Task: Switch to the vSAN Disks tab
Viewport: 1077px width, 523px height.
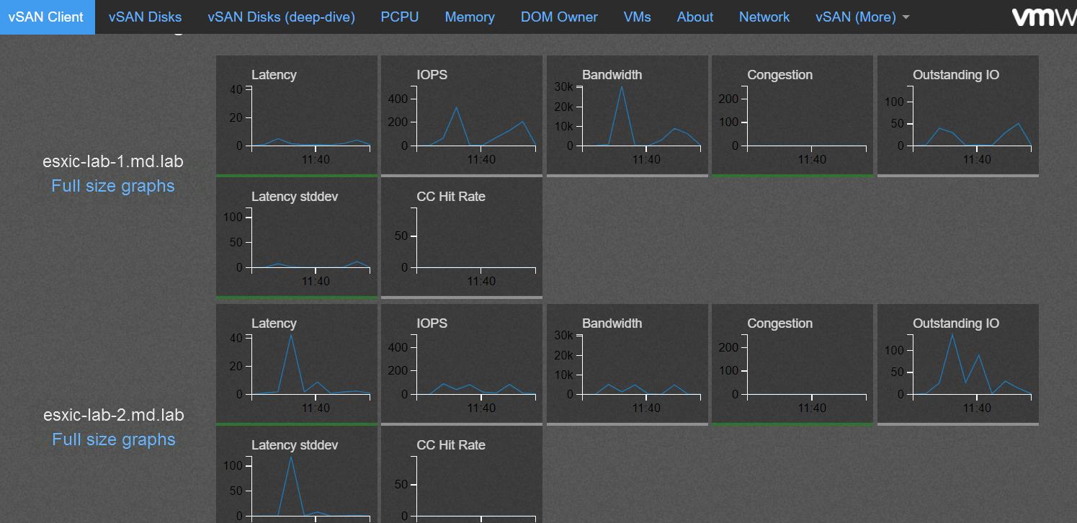Action: [145, 17]
